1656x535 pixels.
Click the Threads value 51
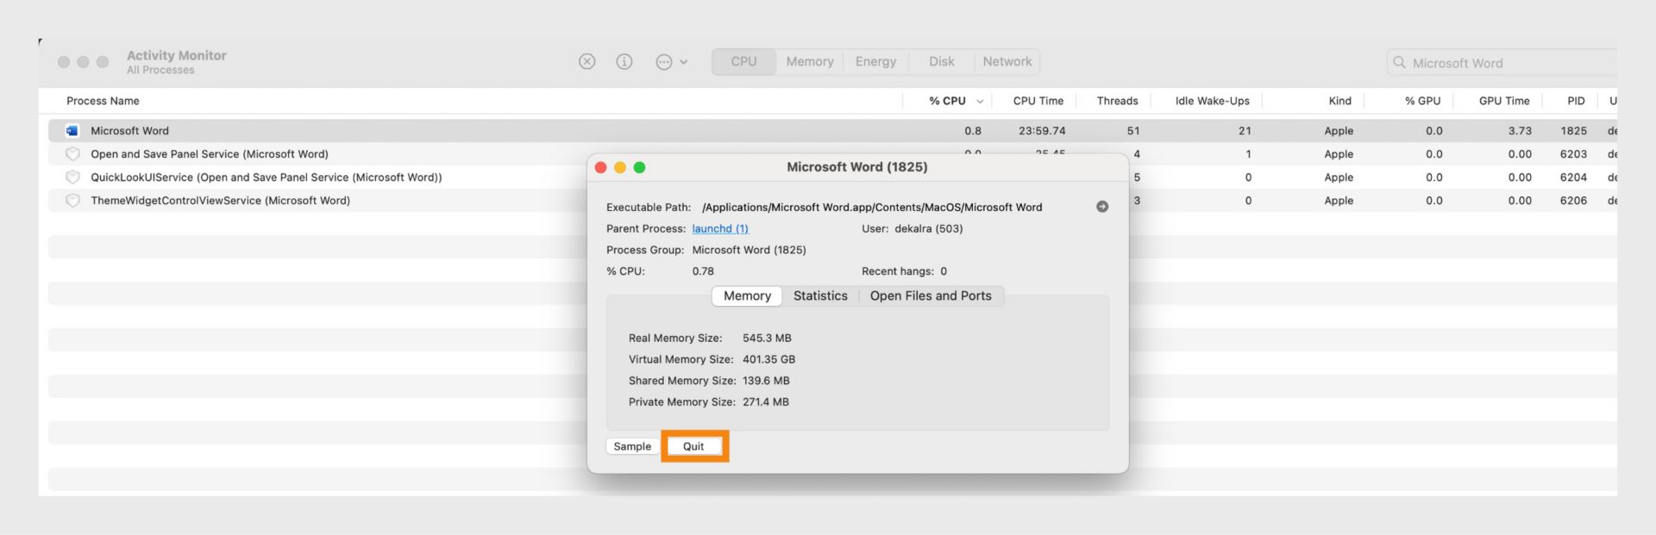point(1133,131)
